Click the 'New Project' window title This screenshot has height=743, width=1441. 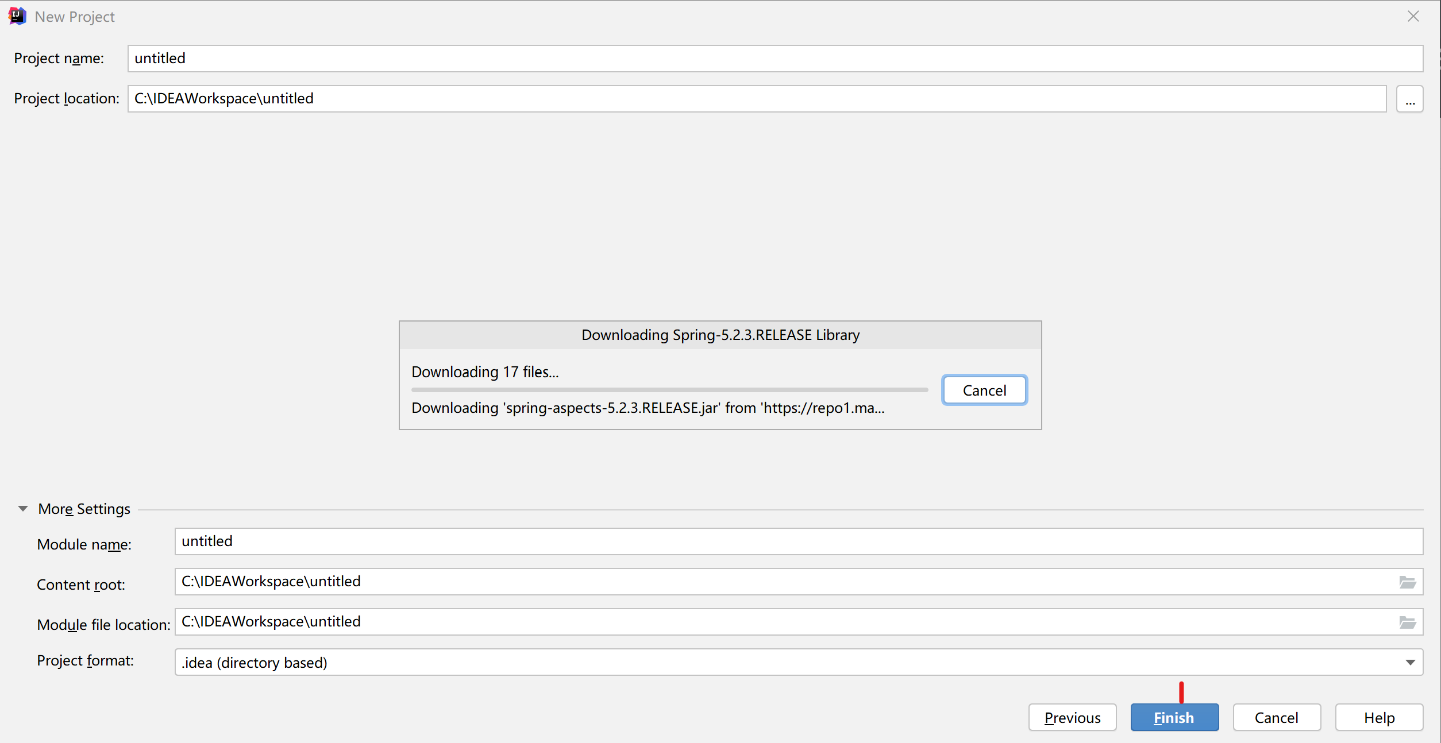click(x=75, y=17)
